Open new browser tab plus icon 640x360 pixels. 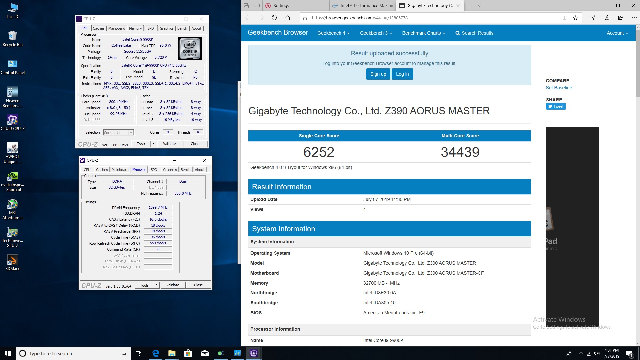[469, 6]
